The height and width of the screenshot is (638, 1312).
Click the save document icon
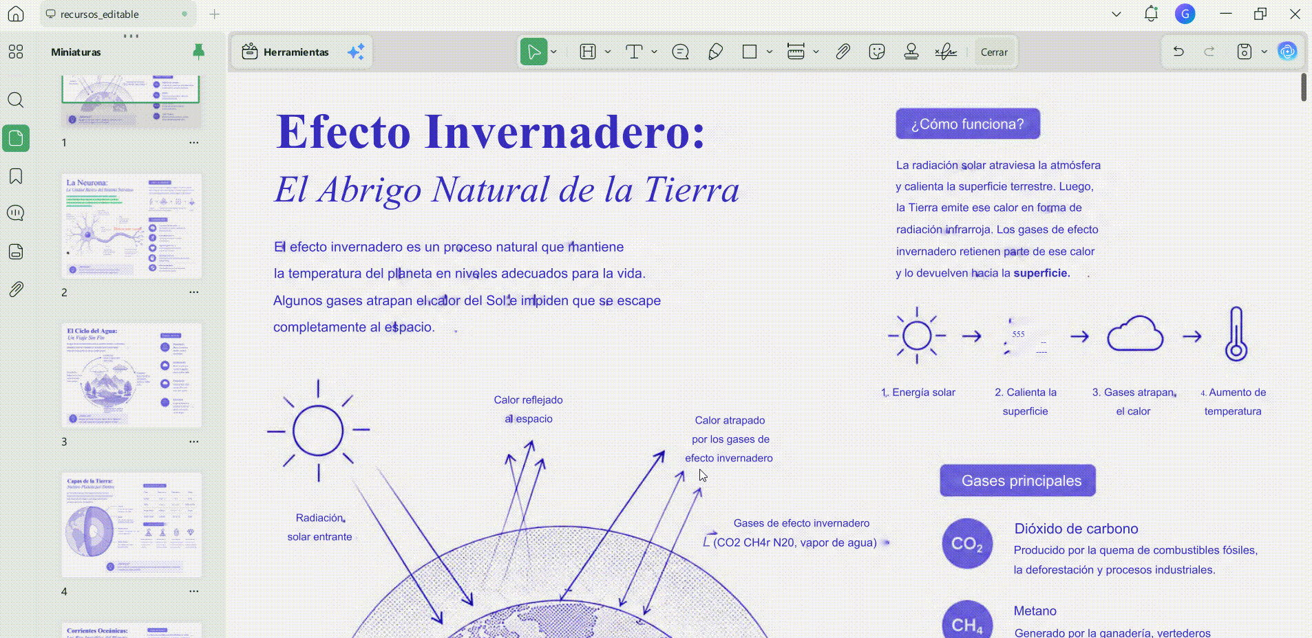pos(1245,52)
